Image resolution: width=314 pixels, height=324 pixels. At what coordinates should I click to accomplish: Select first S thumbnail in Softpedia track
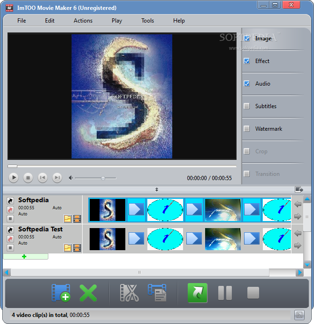(107, 210)
